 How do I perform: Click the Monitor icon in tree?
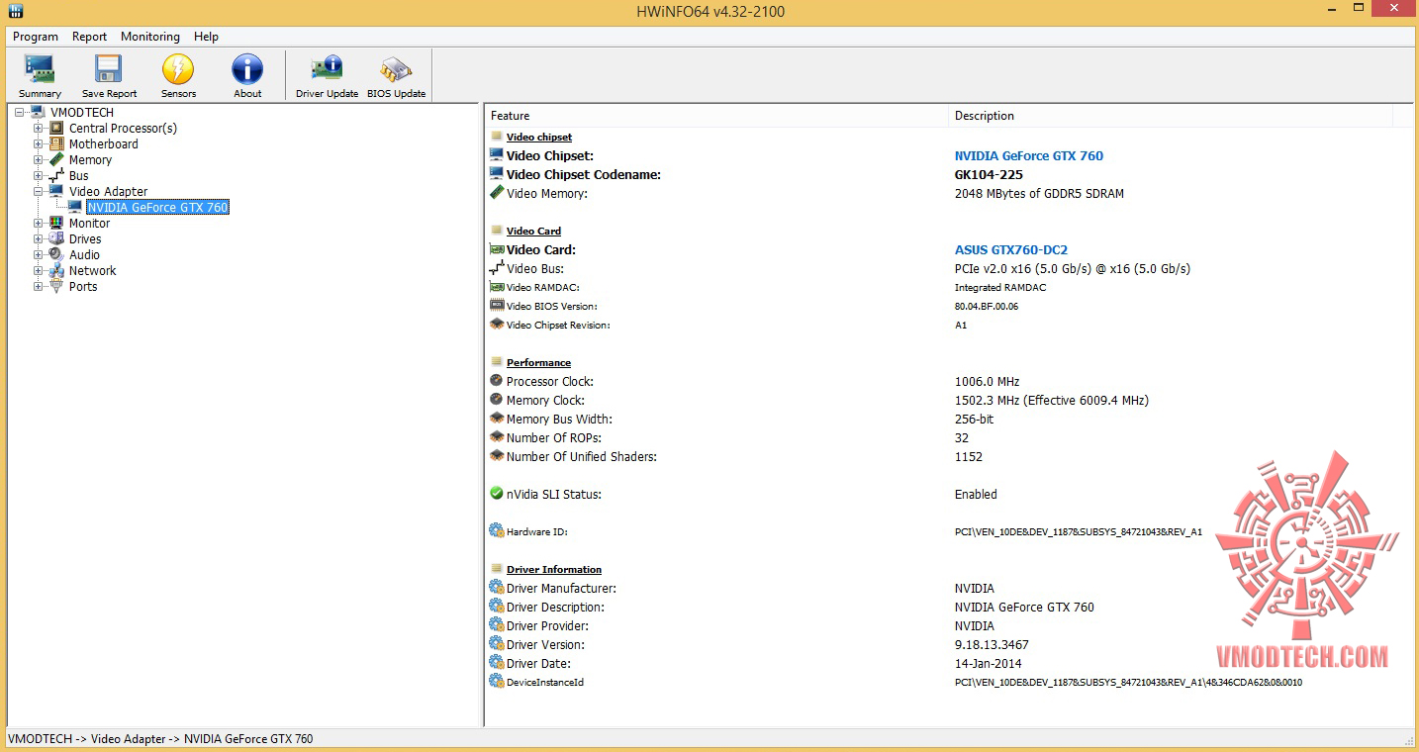[x=56, y=223]
